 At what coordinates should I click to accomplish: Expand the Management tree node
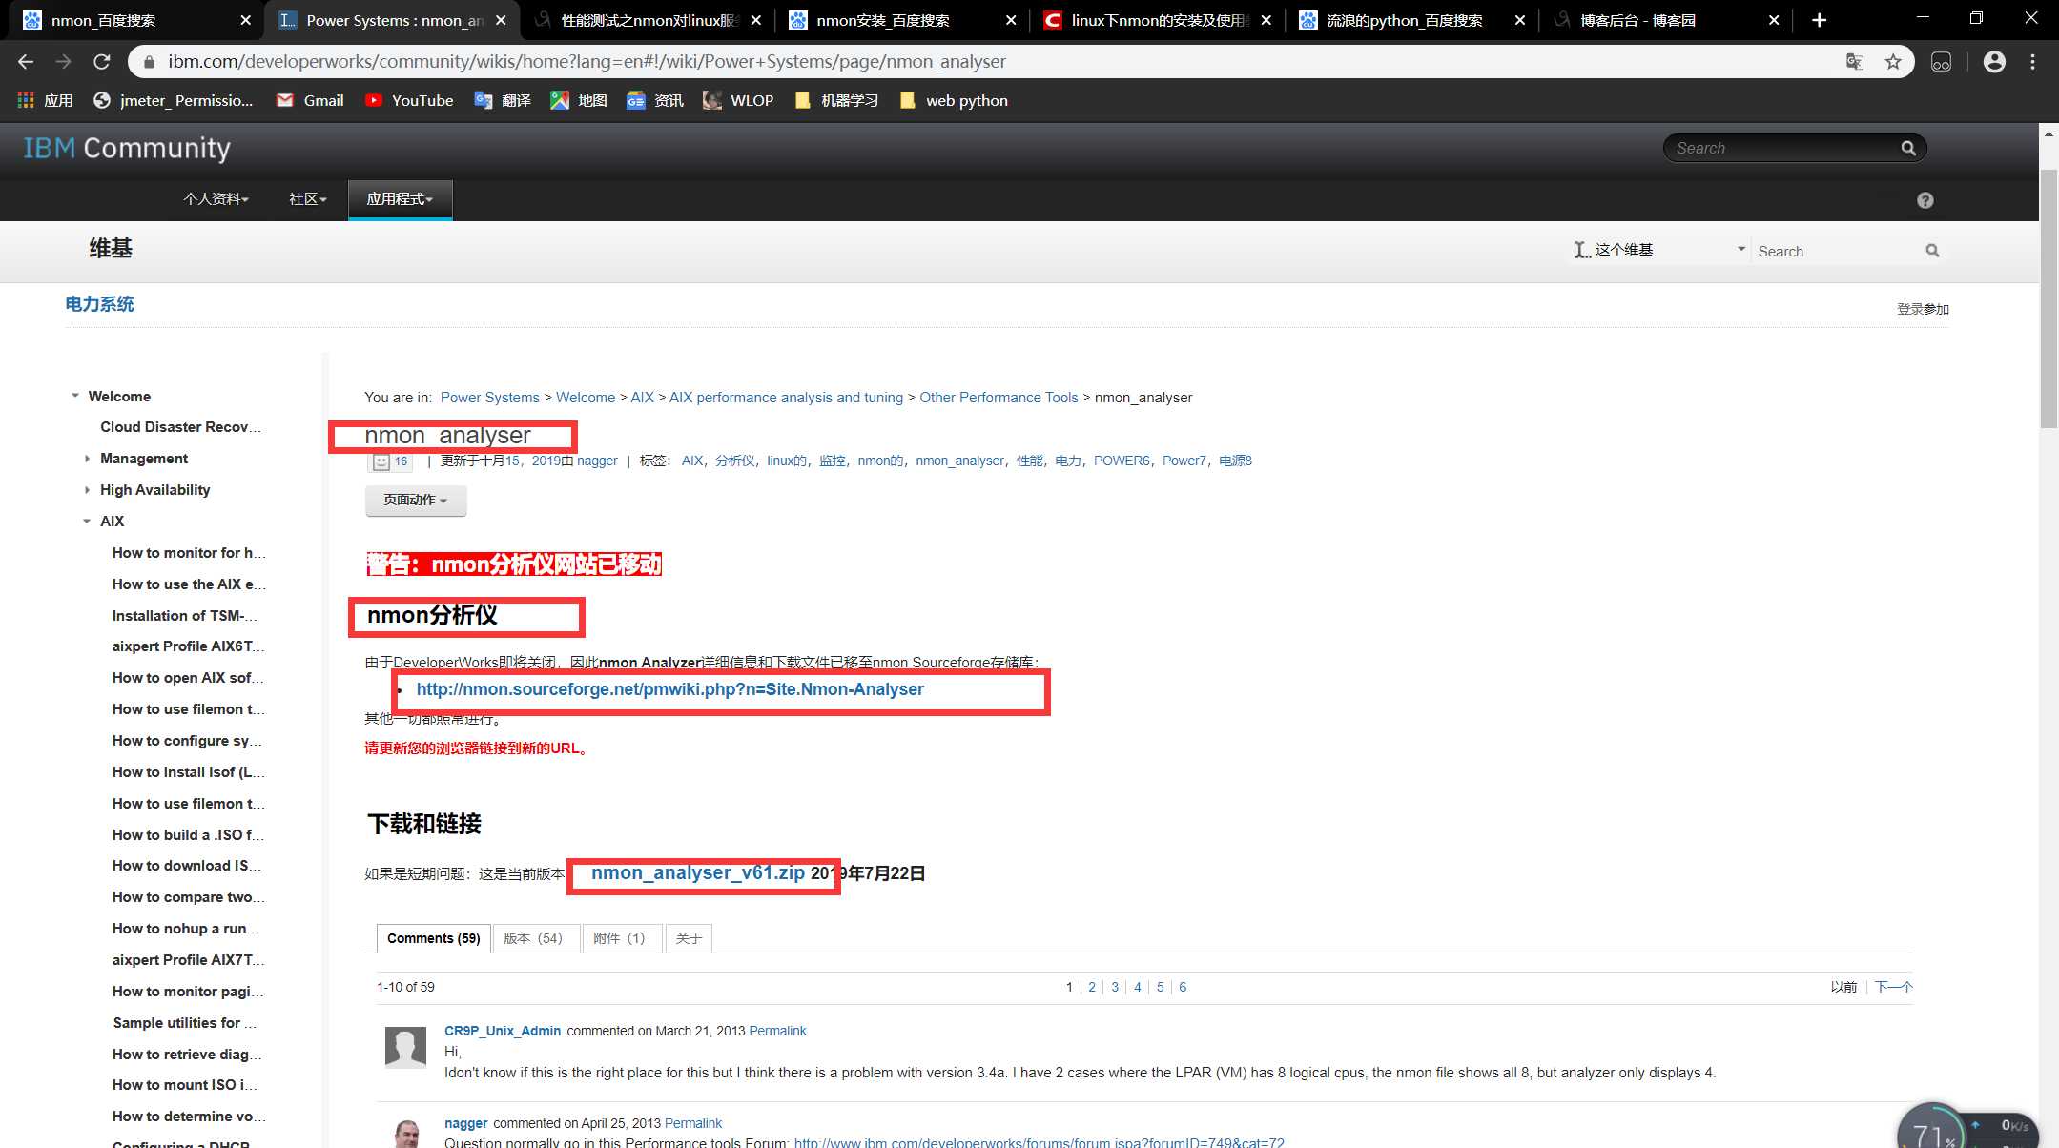tap(87, 459)
